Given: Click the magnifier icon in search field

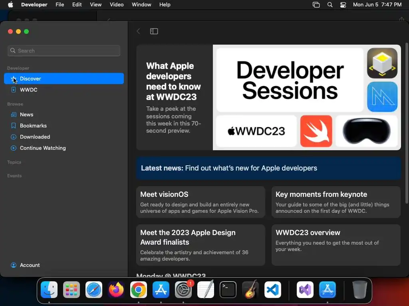Looking at the screenshot, I should [13, 51].
